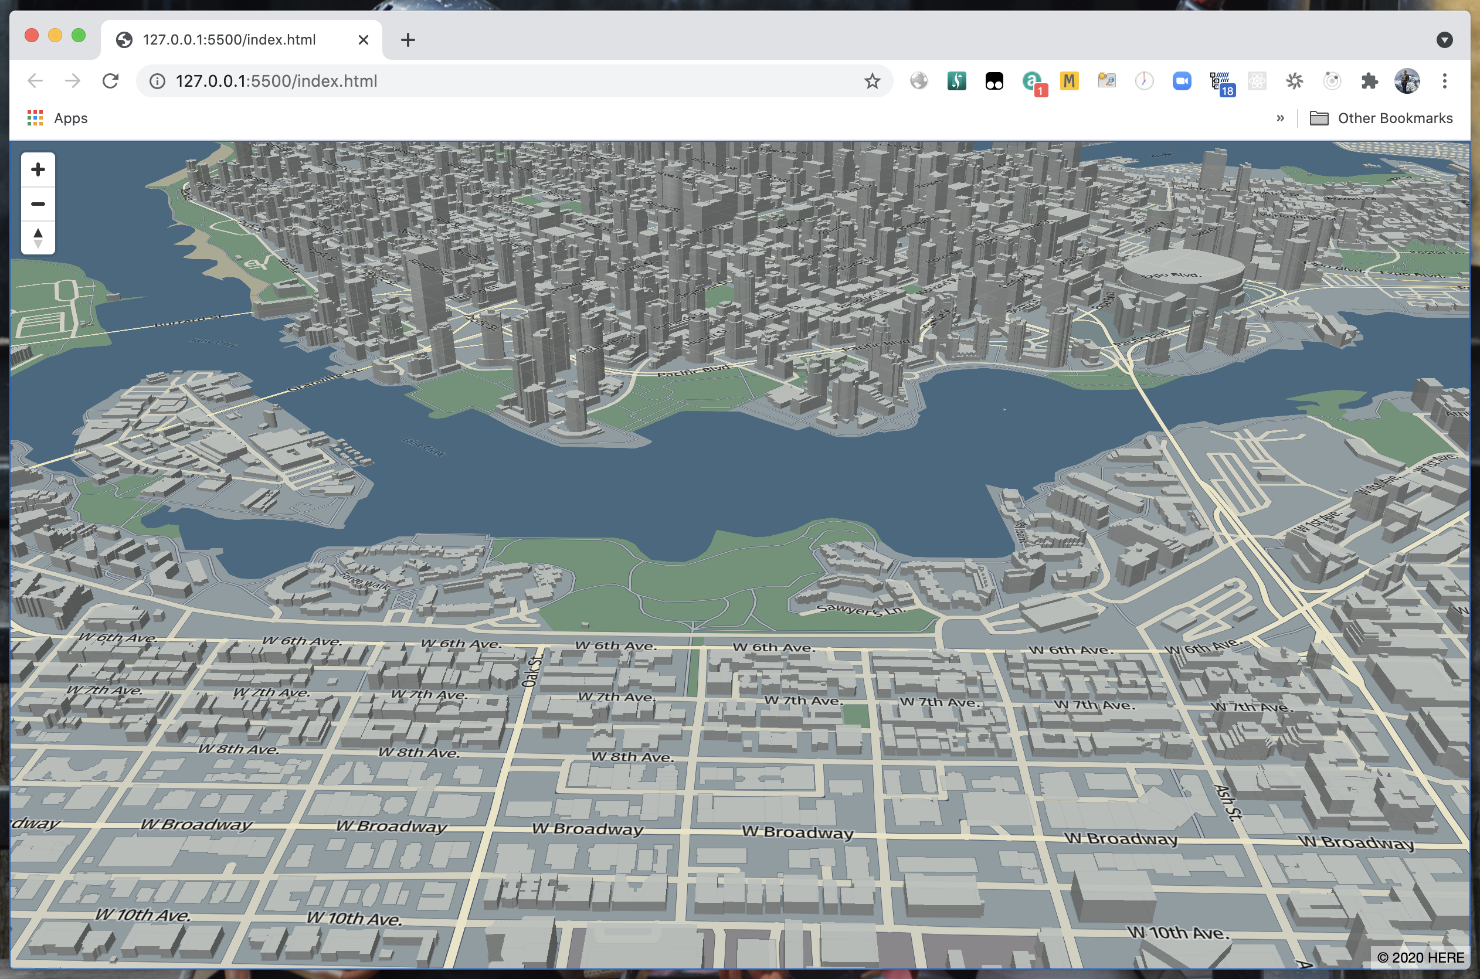
Task: Click the React Developer Tools extension
Action: pos(1257,81)
